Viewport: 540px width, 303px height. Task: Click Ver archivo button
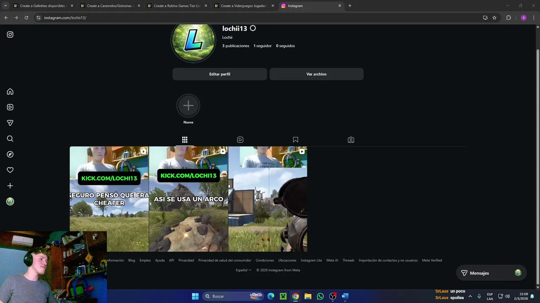[x=316, y=74]
